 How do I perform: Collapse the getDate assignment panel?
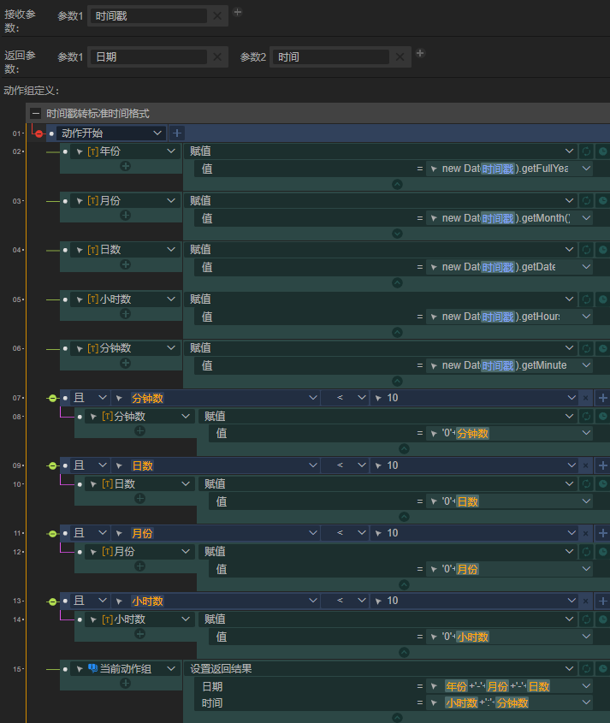point(398,282)
